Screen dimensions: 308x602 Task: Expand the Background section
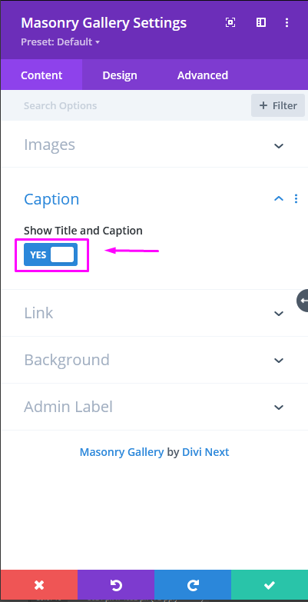(154, 360)
